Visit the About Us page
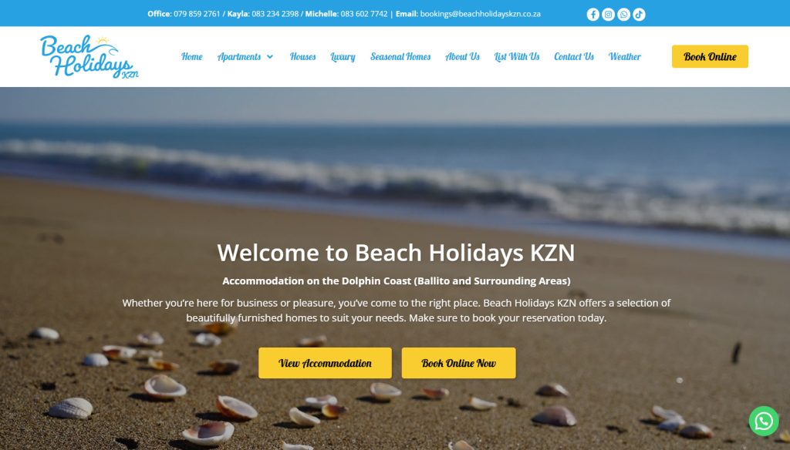Image resolution: width=790 pixels, height=450 pixels. point(463,57)
